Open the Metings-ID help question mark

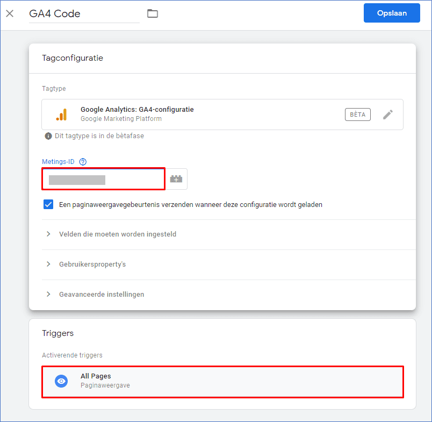tap(83, 162)
